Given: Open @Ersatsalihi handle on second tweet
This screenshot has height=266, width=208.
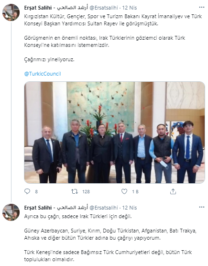Looking at the screenshot, I should pyautogui.click(x=104, y=208).
